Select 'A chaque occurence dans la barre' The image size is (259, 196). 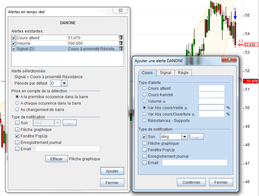(17, 103)
